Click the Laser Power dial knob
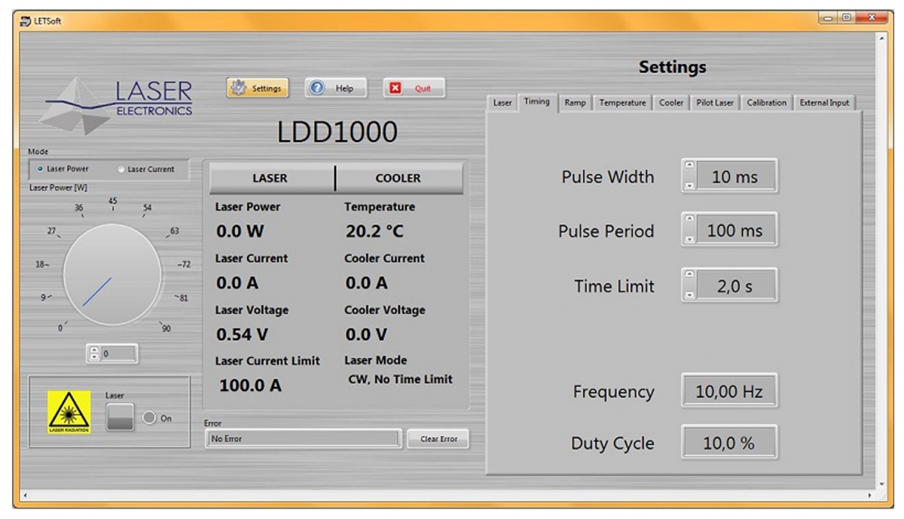Image resolution: width=904 pixels, height=519 pixels. [111, 273]
